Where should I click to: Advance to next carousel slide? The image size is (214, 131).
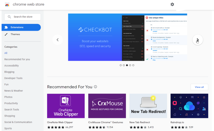click(x=198, y=40)
